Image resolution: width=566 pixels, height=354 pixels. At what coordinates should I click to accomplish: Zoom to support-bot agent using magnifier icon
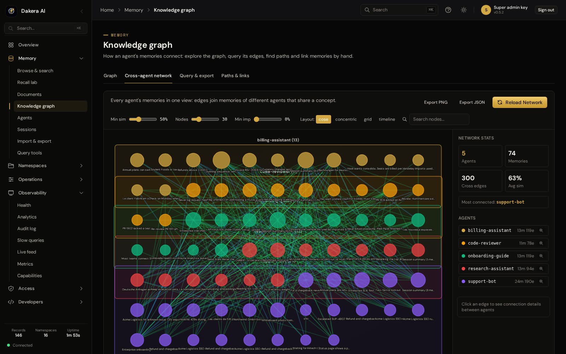tap(541, 281)
